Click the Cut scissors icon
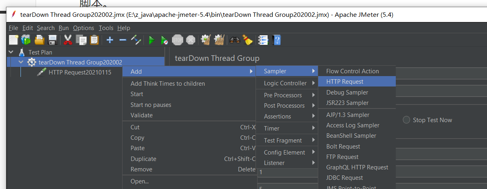The height and width of the screenshot is (189, 487). click(68, 40)
